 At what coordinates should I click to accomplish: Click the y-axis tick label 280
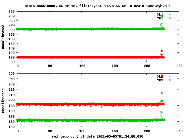tap(12, 16)
